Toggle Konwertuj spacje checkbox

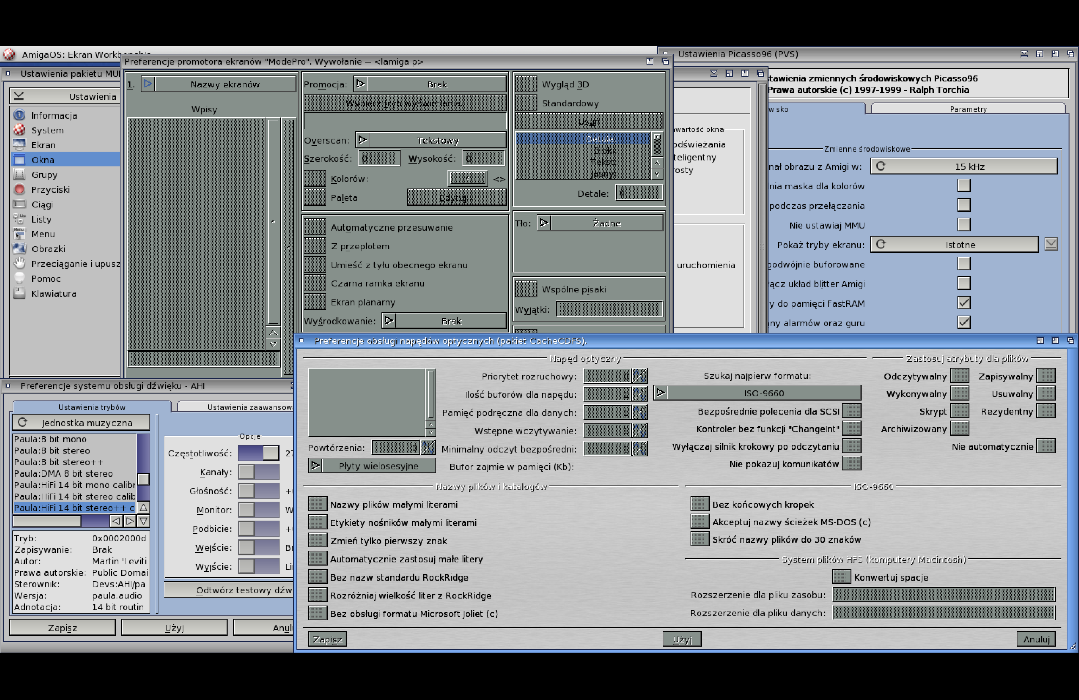click(x=842, y=577)
